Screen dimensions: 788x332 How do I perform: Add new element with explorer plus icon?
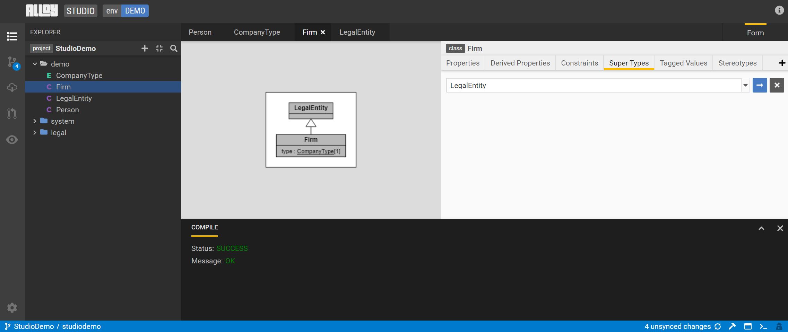click(145, 49)
